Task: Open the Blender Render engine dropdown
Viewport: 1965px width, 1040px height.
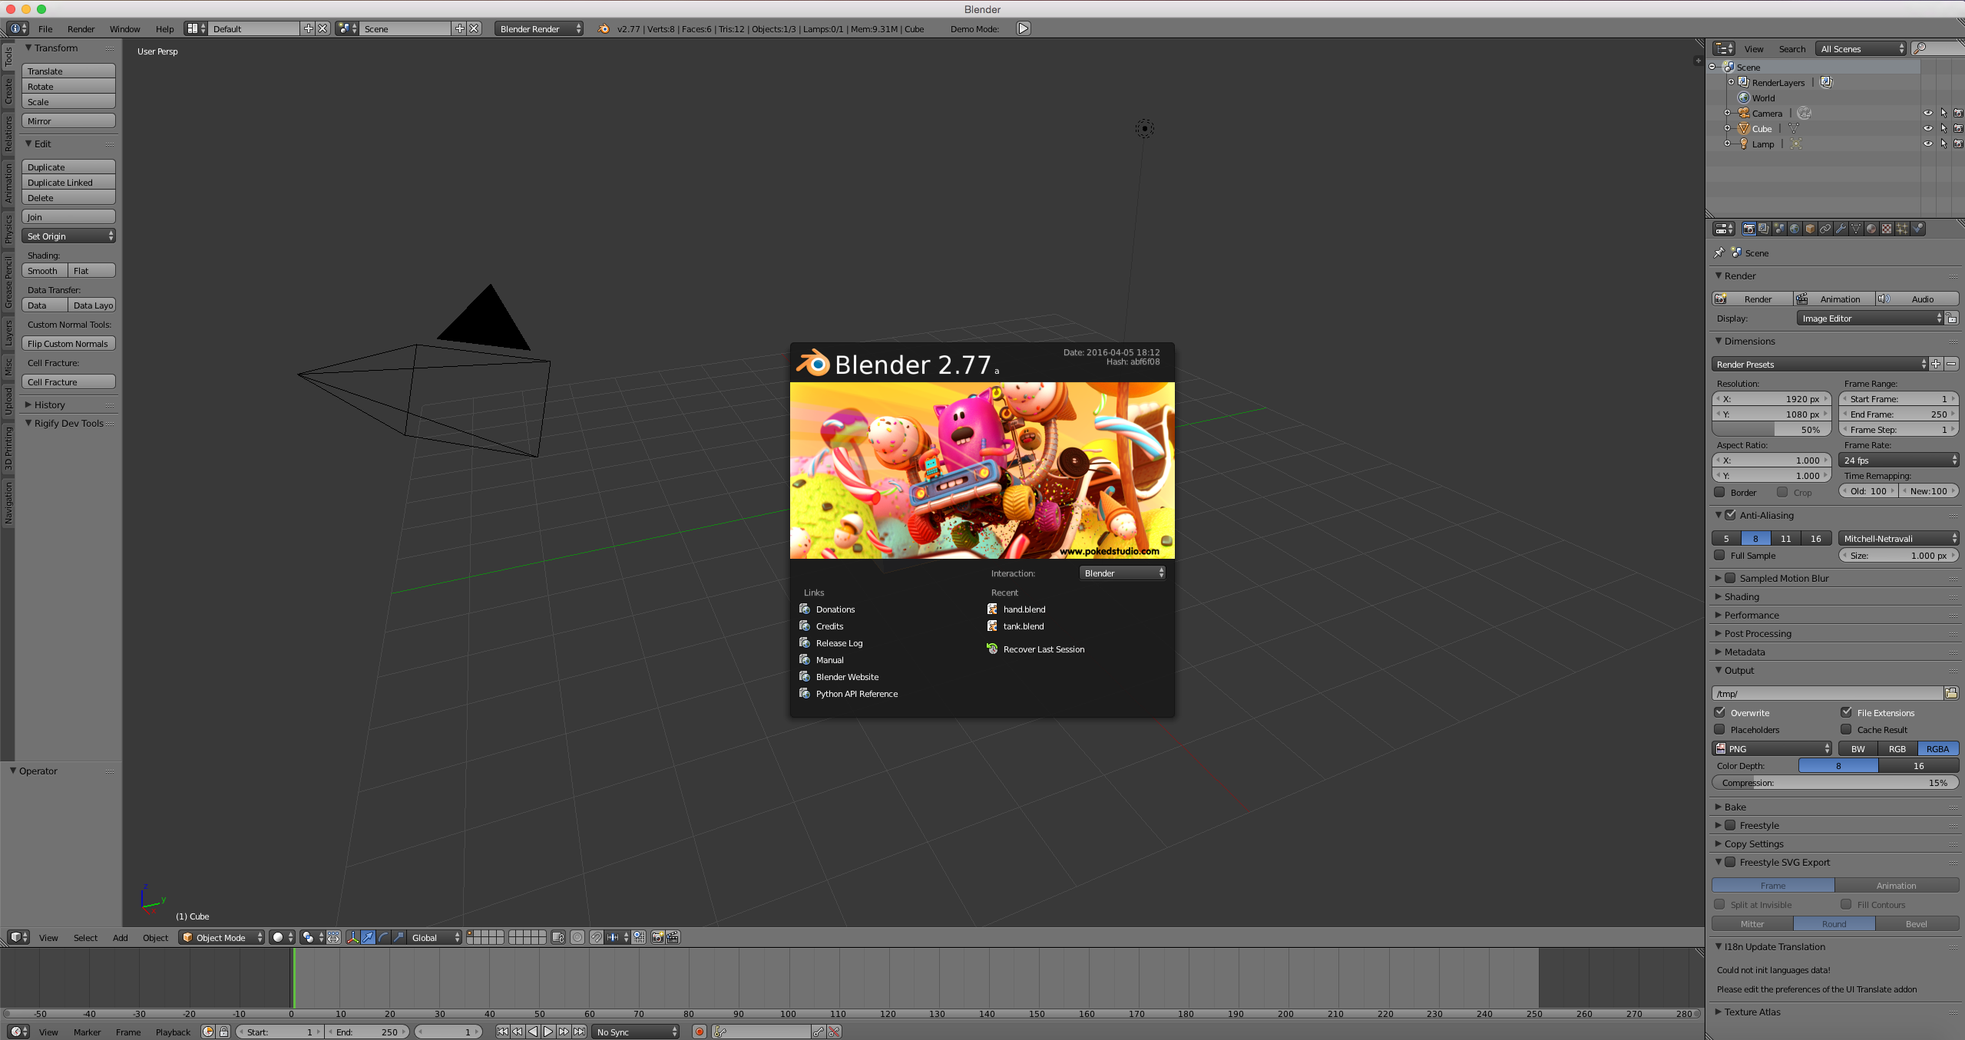Action: pos(538,28)
